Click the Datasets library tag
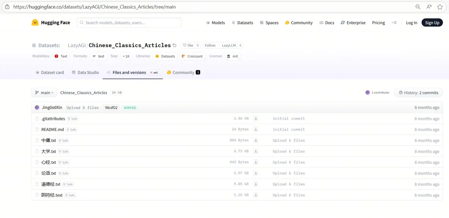 tap(165, 56)
